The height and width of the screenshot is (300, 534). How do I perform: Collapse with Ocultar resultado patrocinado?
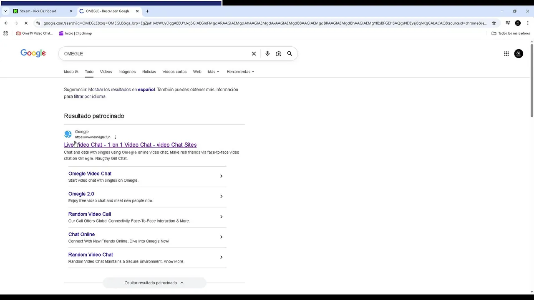[154, 283]
